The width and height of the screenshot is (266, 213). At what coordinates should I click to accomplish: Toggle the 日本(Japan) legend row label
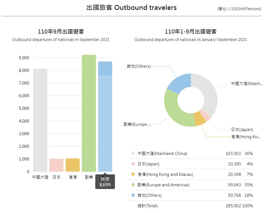point(148,164)
